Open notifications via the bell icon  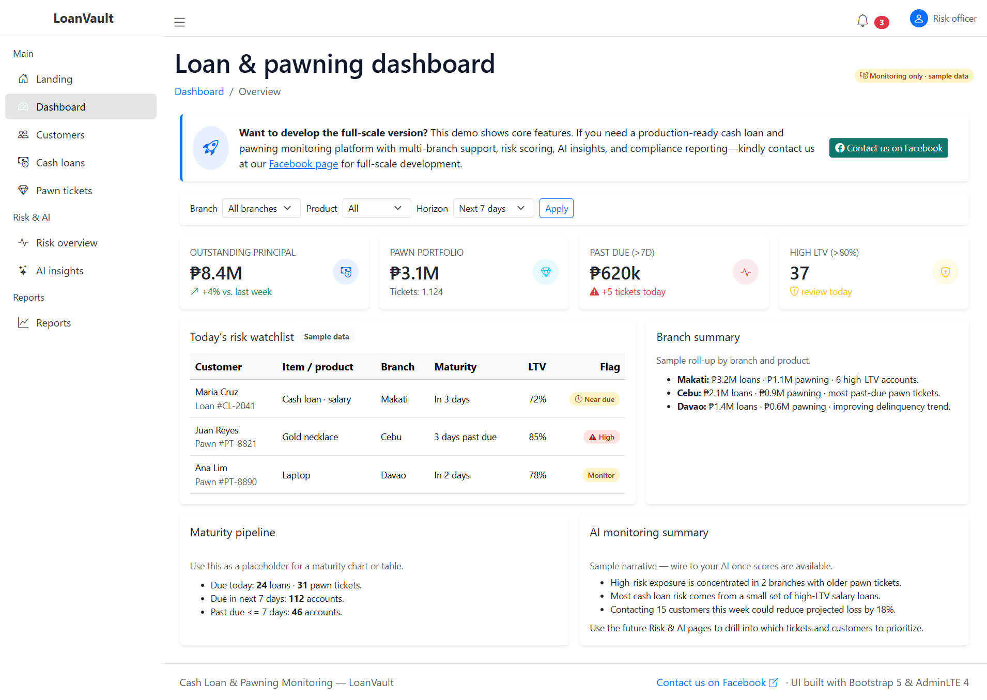(x=862, y=20)
